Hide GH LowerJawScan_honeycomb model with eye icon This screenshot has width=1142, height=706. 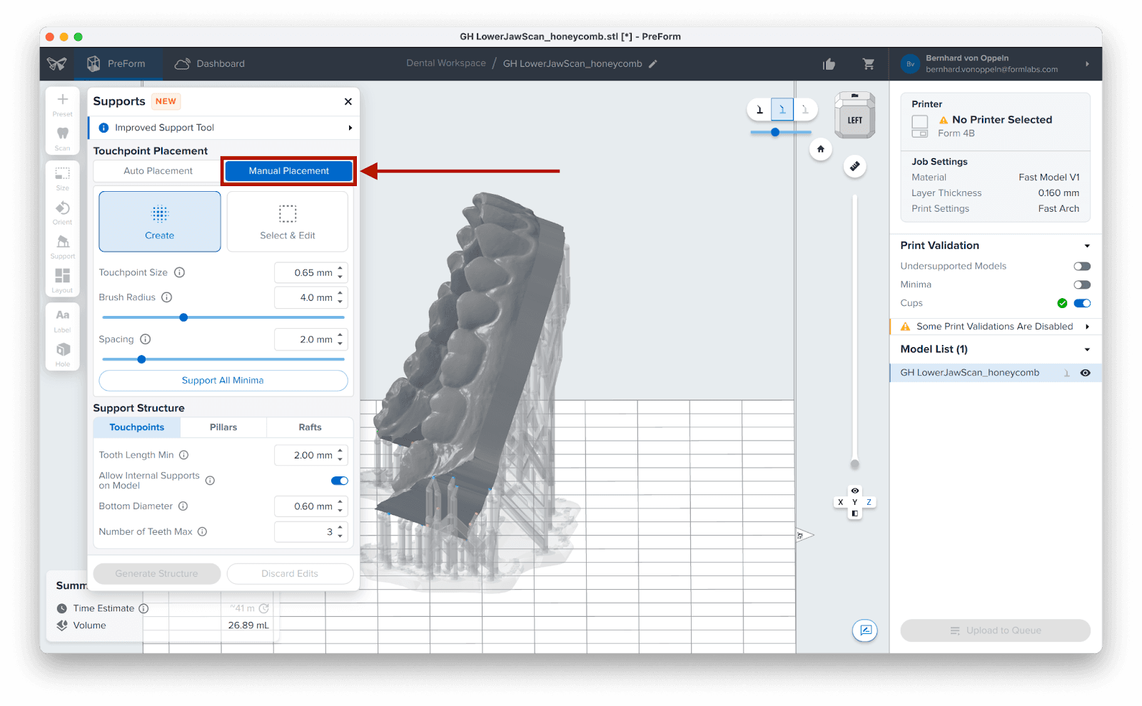1085,373
